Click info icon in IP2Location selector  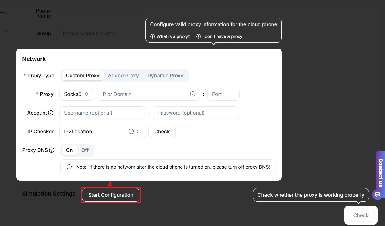(x=131, y=132)
